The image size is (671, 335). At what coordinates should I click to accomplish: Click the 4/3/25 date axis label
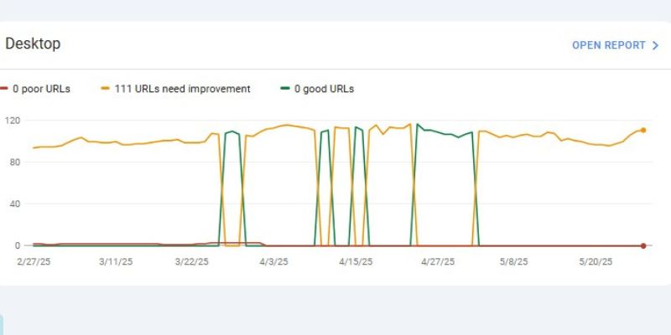tap(273, 262)
